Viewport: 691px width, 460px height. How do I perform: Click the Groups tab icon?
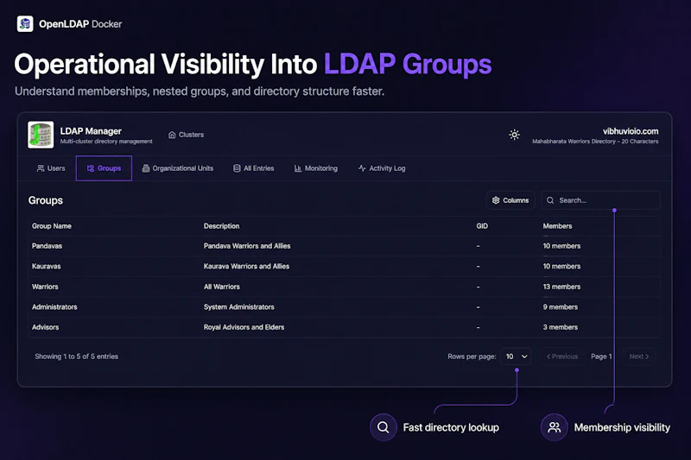(x=91, y=168)
